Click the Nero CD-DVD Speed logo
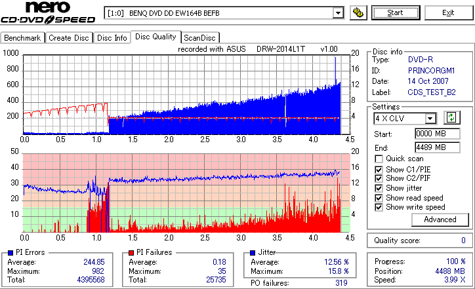This screenshot has height=289, width=475. 48,12
